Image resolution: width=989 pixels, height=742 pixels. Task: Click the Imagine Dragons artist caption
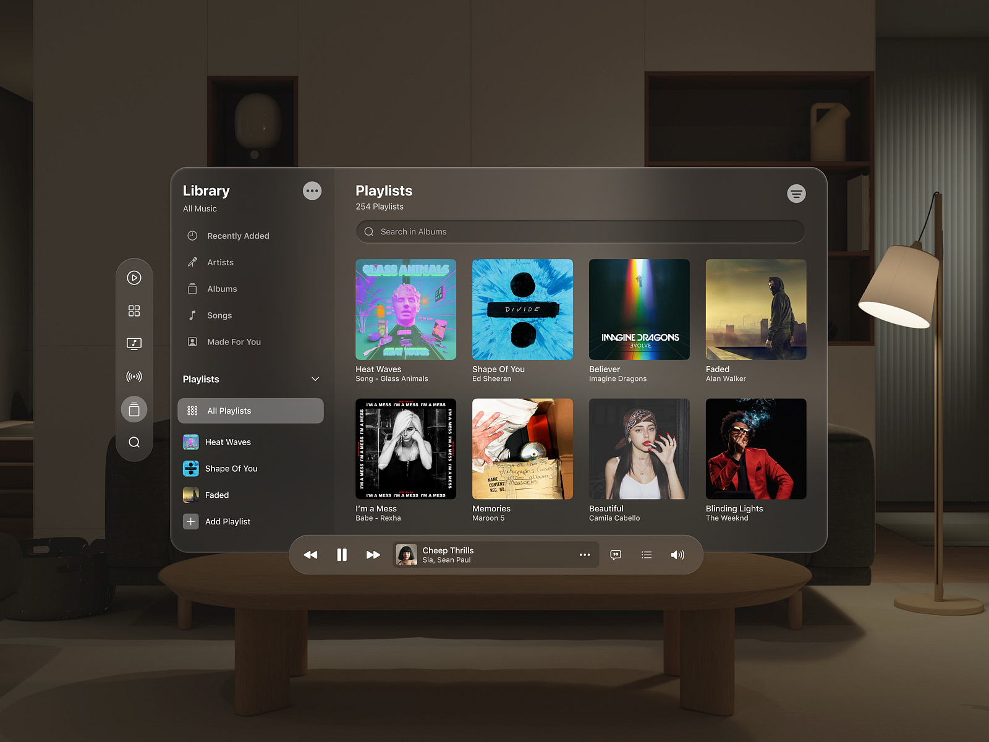(618, 379)
